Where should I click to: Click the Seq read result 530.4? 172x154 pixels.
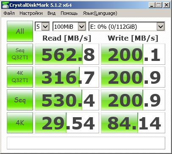pos(67,100)
